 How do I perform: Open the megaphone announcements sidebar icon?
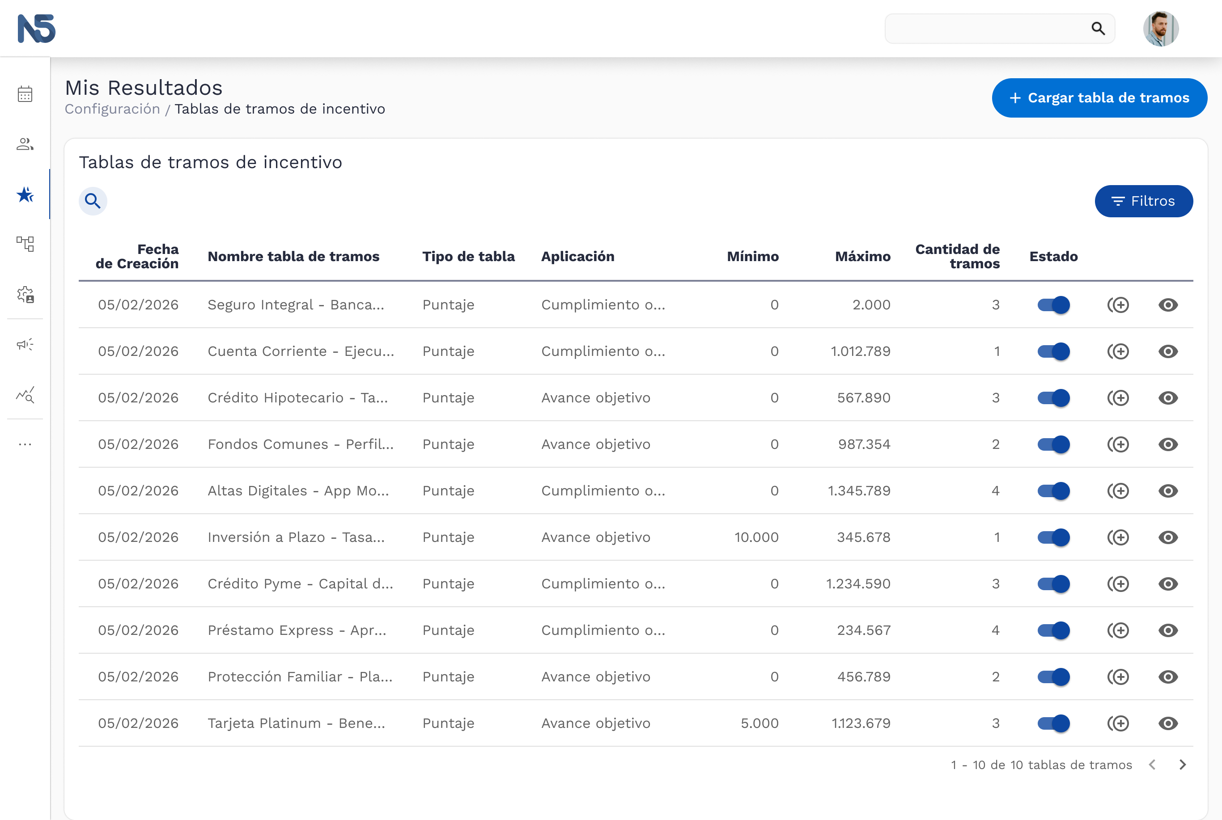coord(25,344)
